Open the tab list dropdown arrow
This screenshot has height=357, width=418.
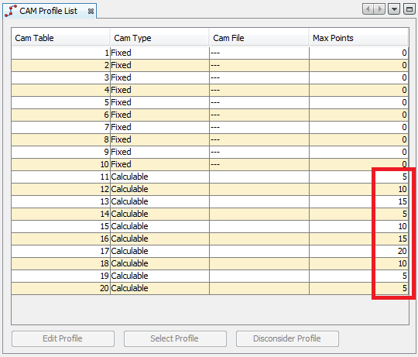(x=394, y=9)
